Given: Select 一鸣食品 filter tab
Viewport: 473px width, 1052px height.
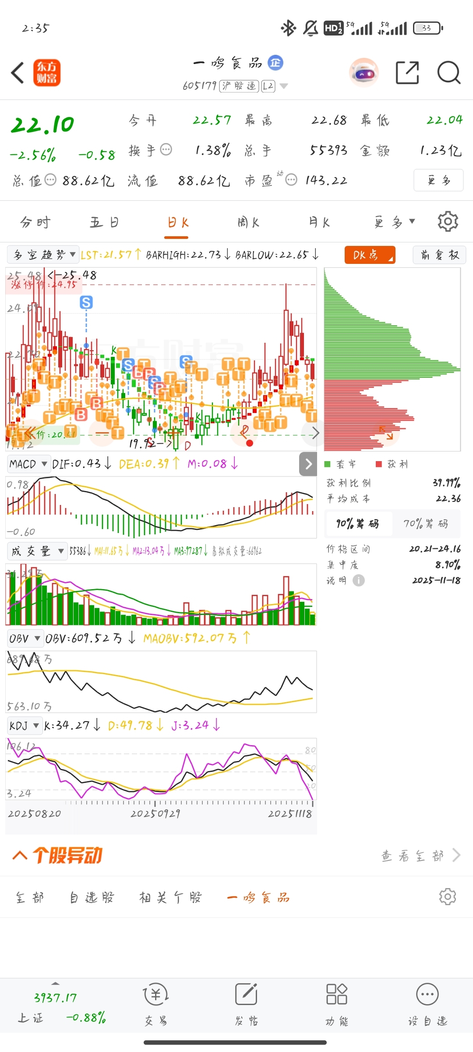Looking at the screenshot, I should click(258, 897).
